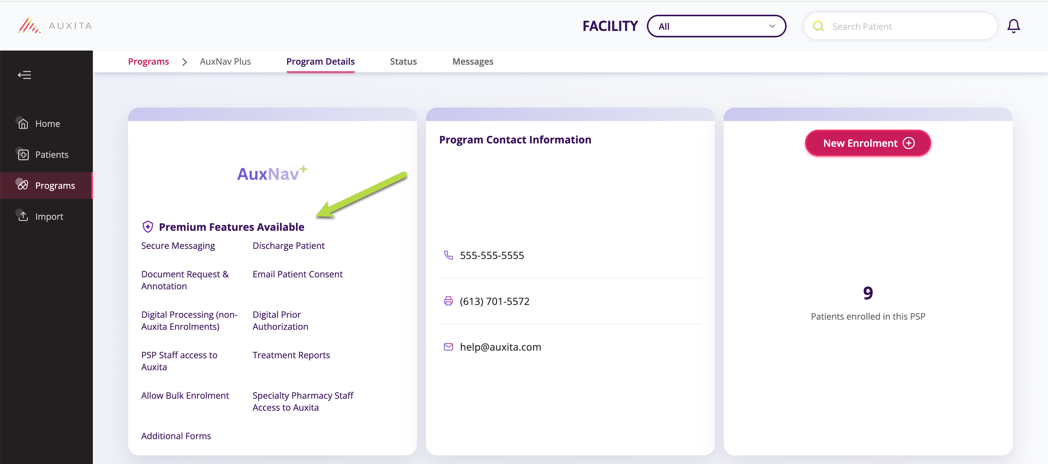Click the Auxita logo

[55, 26]
